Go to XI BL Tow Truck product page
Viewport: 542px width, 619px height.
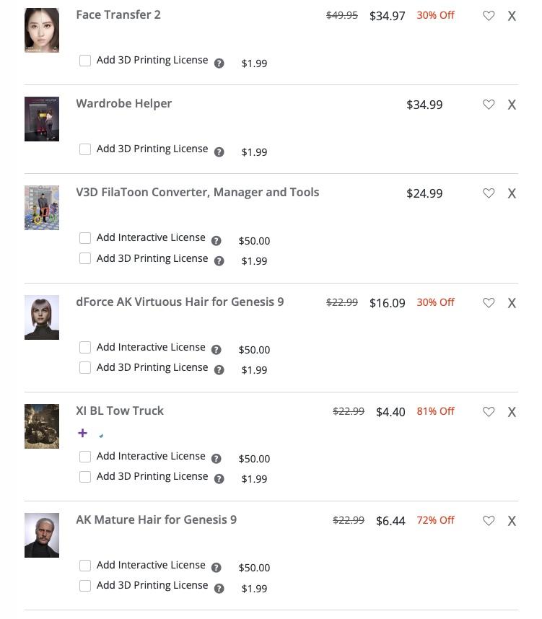(120, 411)
